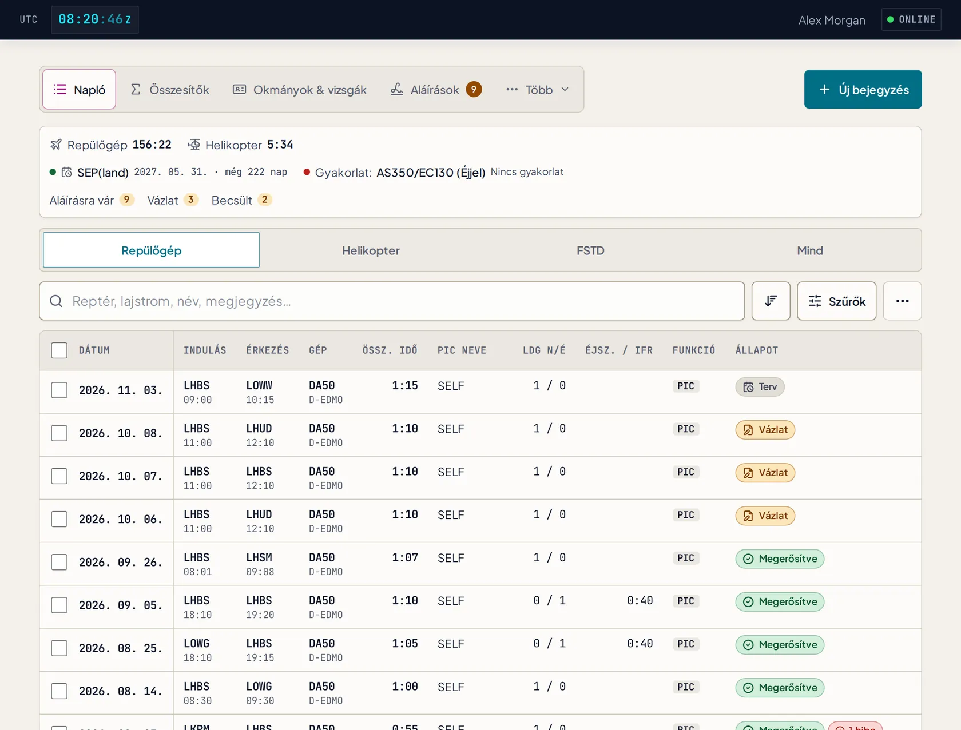This screenshot has height=730, width=961.
Task: Click the red status dot before Gyakorlat
Action: click(x=307, y=172)
